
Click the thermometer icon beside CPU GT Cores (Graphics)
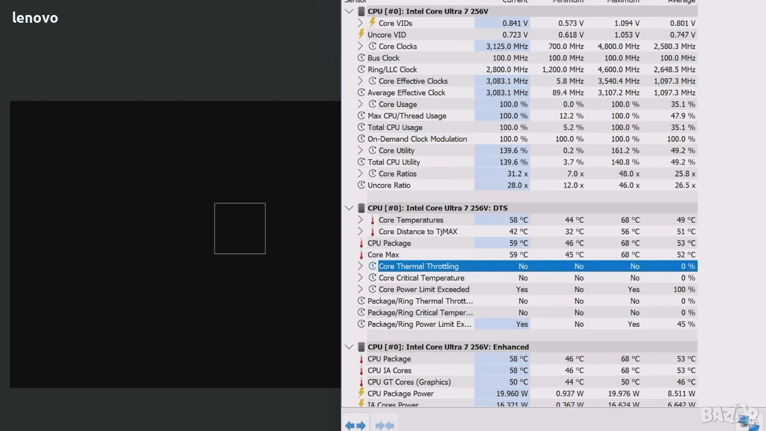tap(361, 382)
